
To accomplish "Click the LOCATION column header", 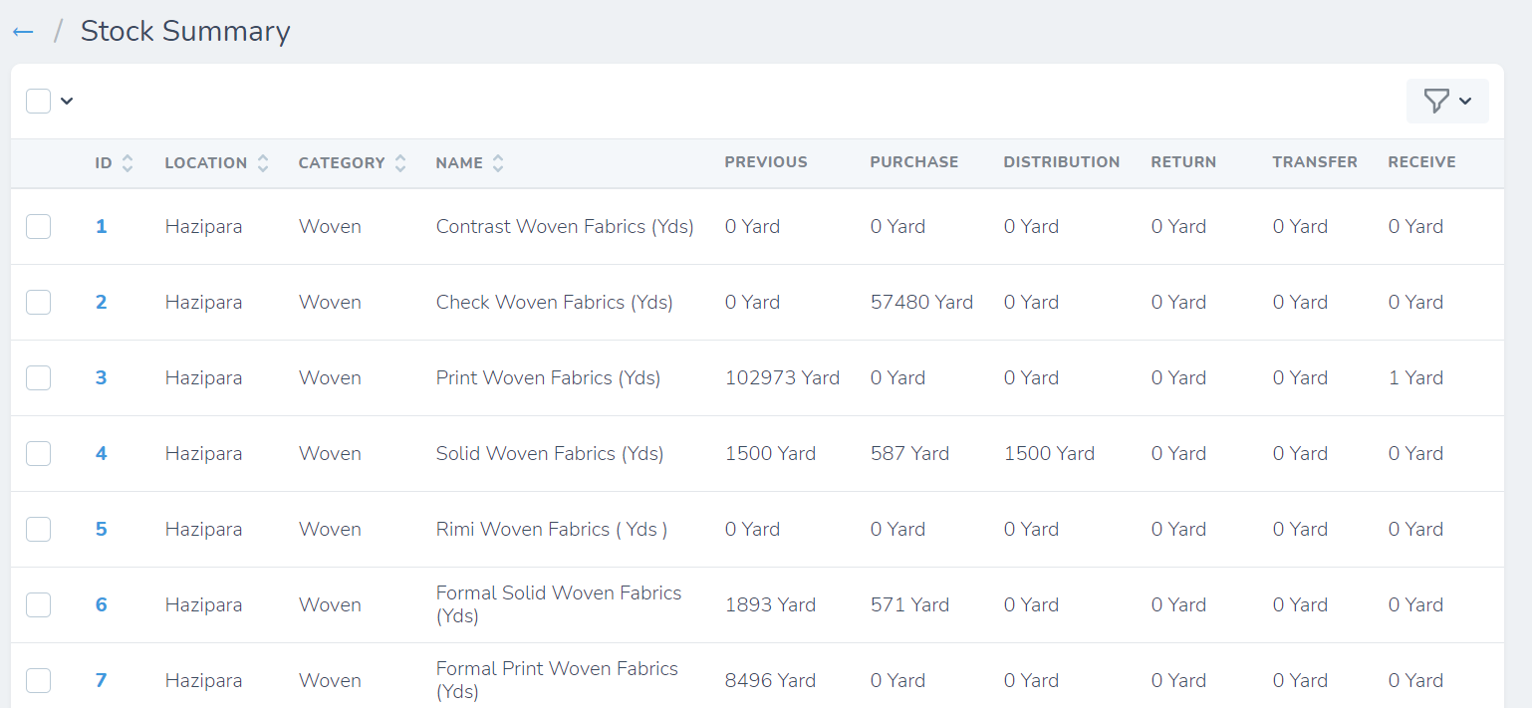I will [206, 163].
